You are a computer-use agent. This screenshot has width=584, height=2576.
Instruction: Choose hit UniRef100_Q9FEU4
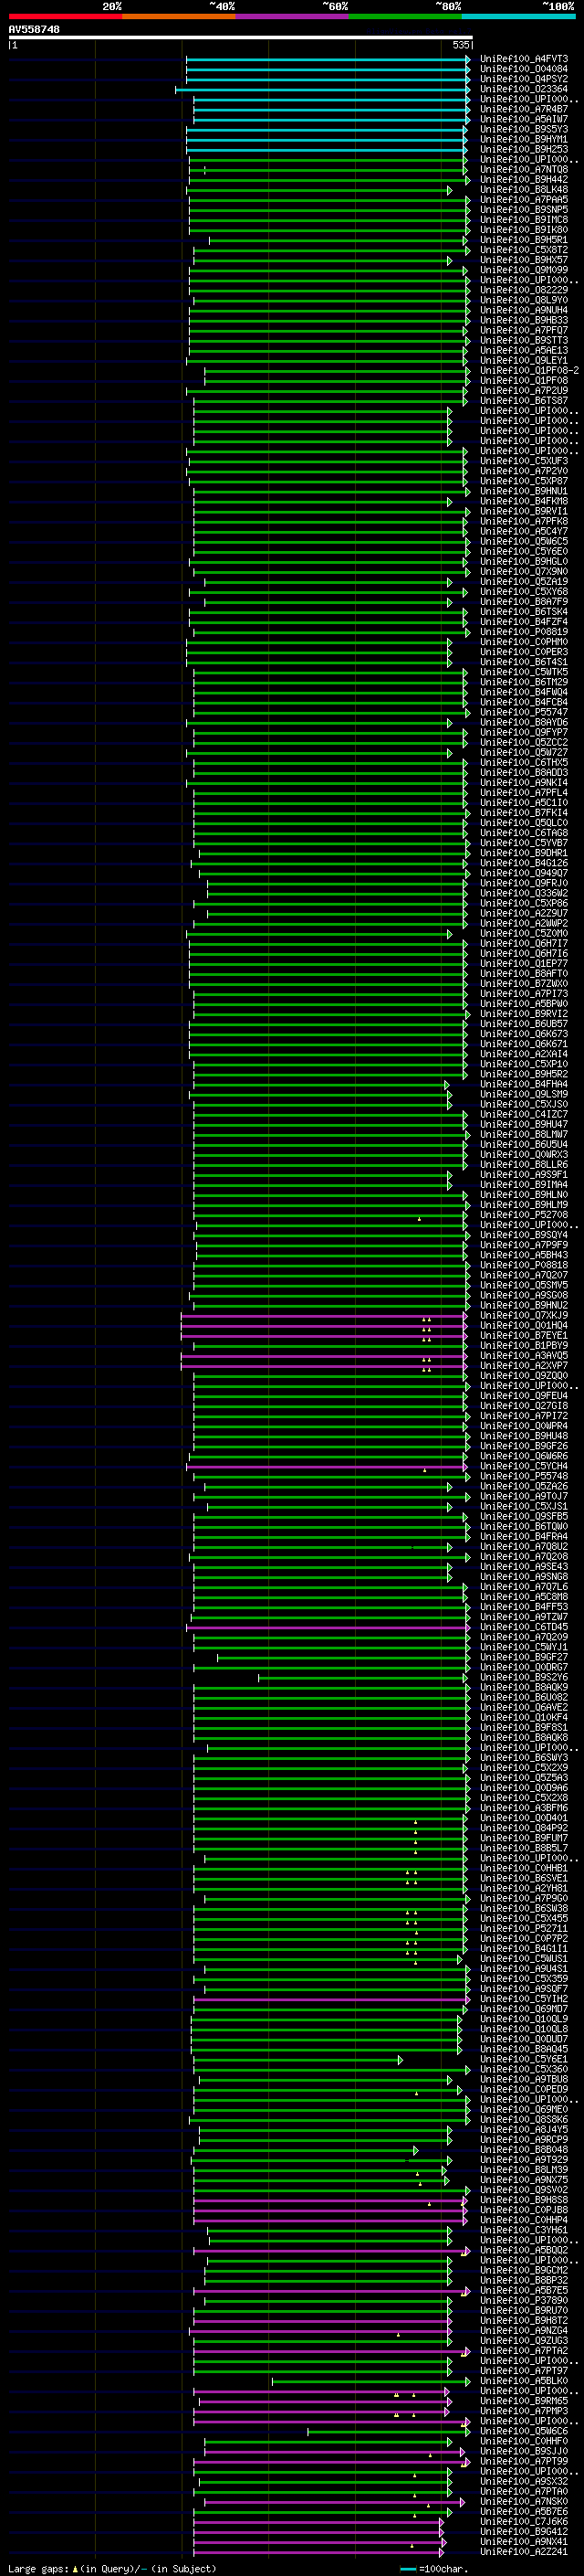(x=523, y=1396)
